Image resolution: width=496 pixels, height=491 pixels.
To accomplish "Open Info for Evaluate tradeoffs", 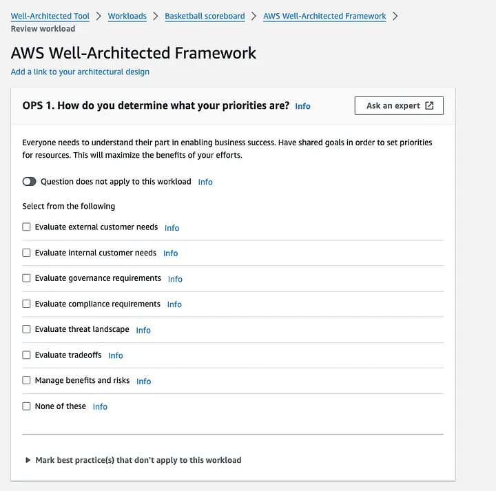I will click(x=116, y=355).
